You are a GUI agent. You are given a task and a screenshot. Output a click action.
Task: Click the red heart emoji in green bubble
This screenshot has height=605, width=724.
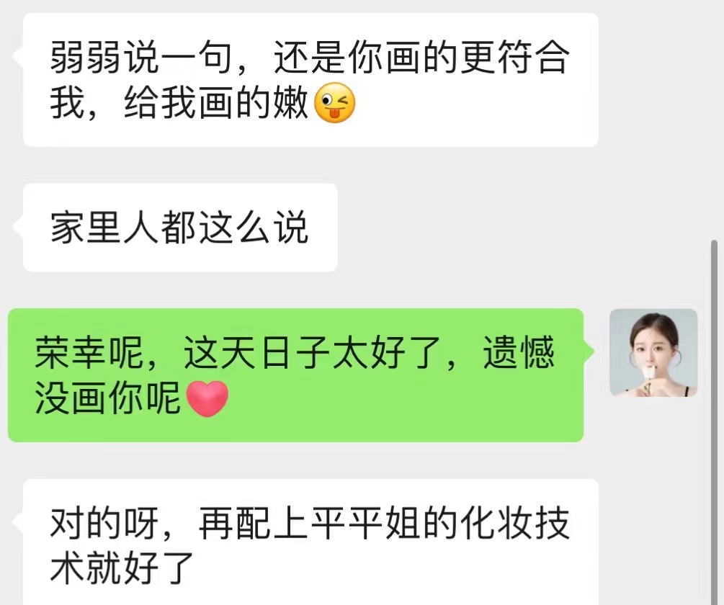207,399
